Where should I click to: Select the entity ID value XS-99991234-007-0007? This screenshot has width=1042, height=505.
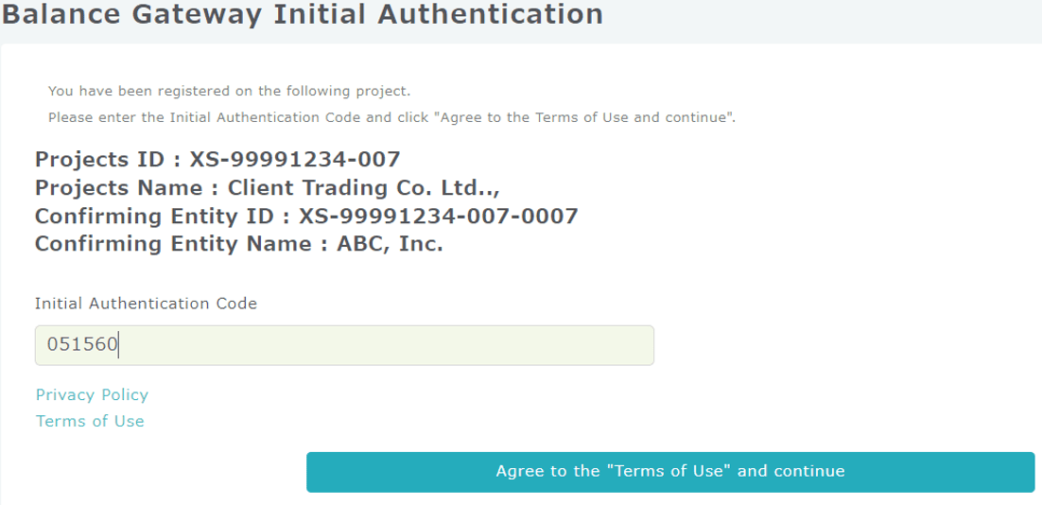(x=438, y=216)
